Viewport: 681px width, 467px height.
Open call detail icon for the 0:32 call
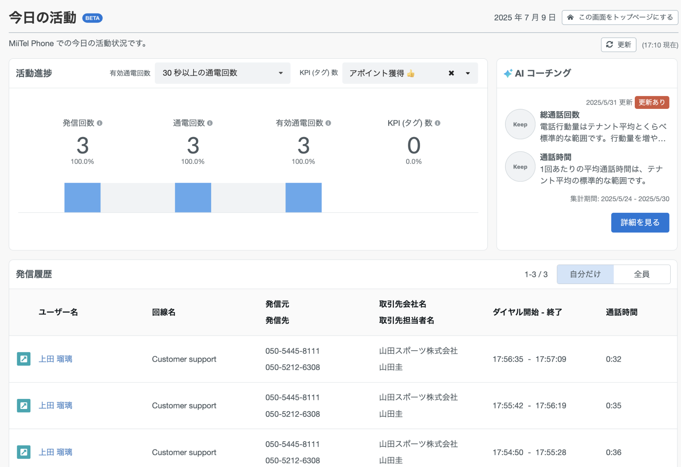pyautogui.click(x=24, y=359)
